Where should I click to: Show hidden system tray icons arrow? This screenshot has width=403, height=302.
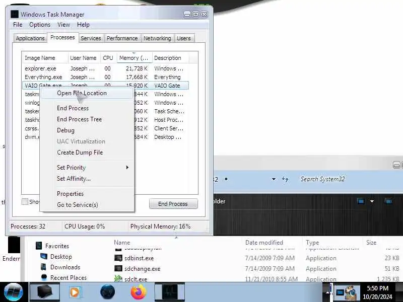pos(327,292)
